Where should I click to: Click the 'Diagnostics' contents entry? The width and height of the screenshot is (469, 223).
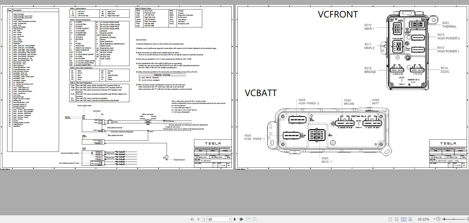pos(17,43)
